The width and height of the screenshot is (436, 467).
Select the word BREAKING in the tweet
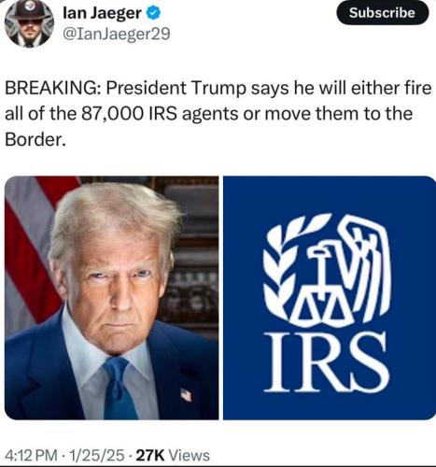click(x=53, y=89)
